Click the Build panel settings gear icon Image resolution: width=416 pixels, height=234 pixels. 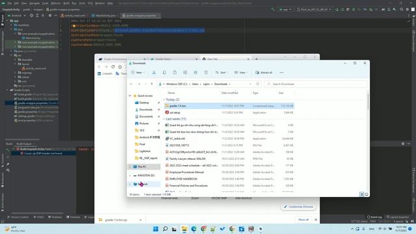tap(403, 144)
